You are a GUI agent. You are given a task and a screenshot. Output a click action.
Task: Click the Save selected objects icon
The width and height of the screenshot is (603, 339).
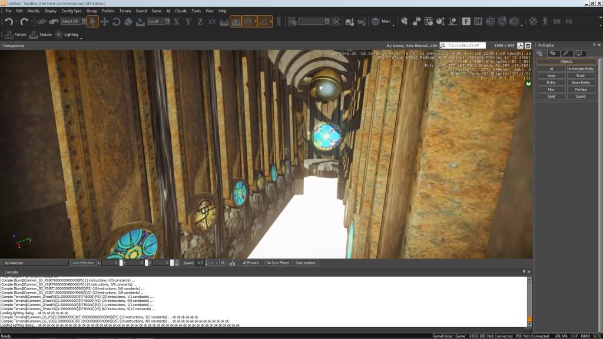point(349,22)
